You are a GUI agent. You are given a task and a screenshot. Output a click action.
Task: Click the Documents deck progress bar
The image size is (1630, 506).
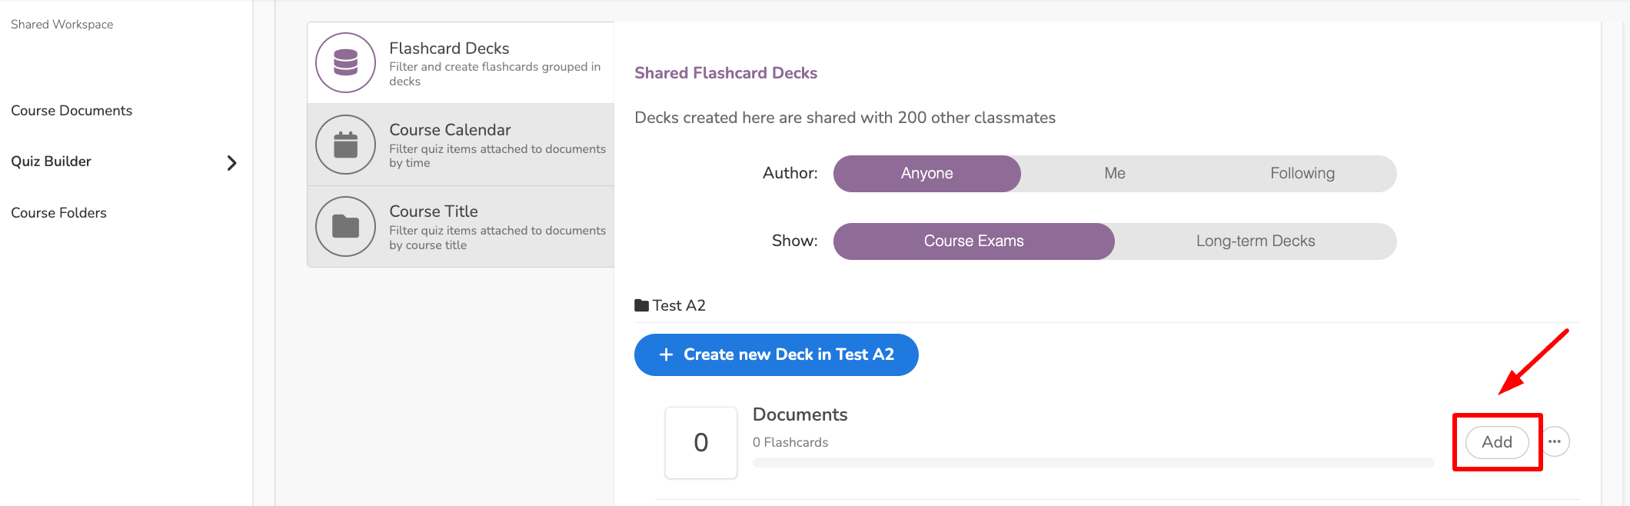[x=1093, y=463]
